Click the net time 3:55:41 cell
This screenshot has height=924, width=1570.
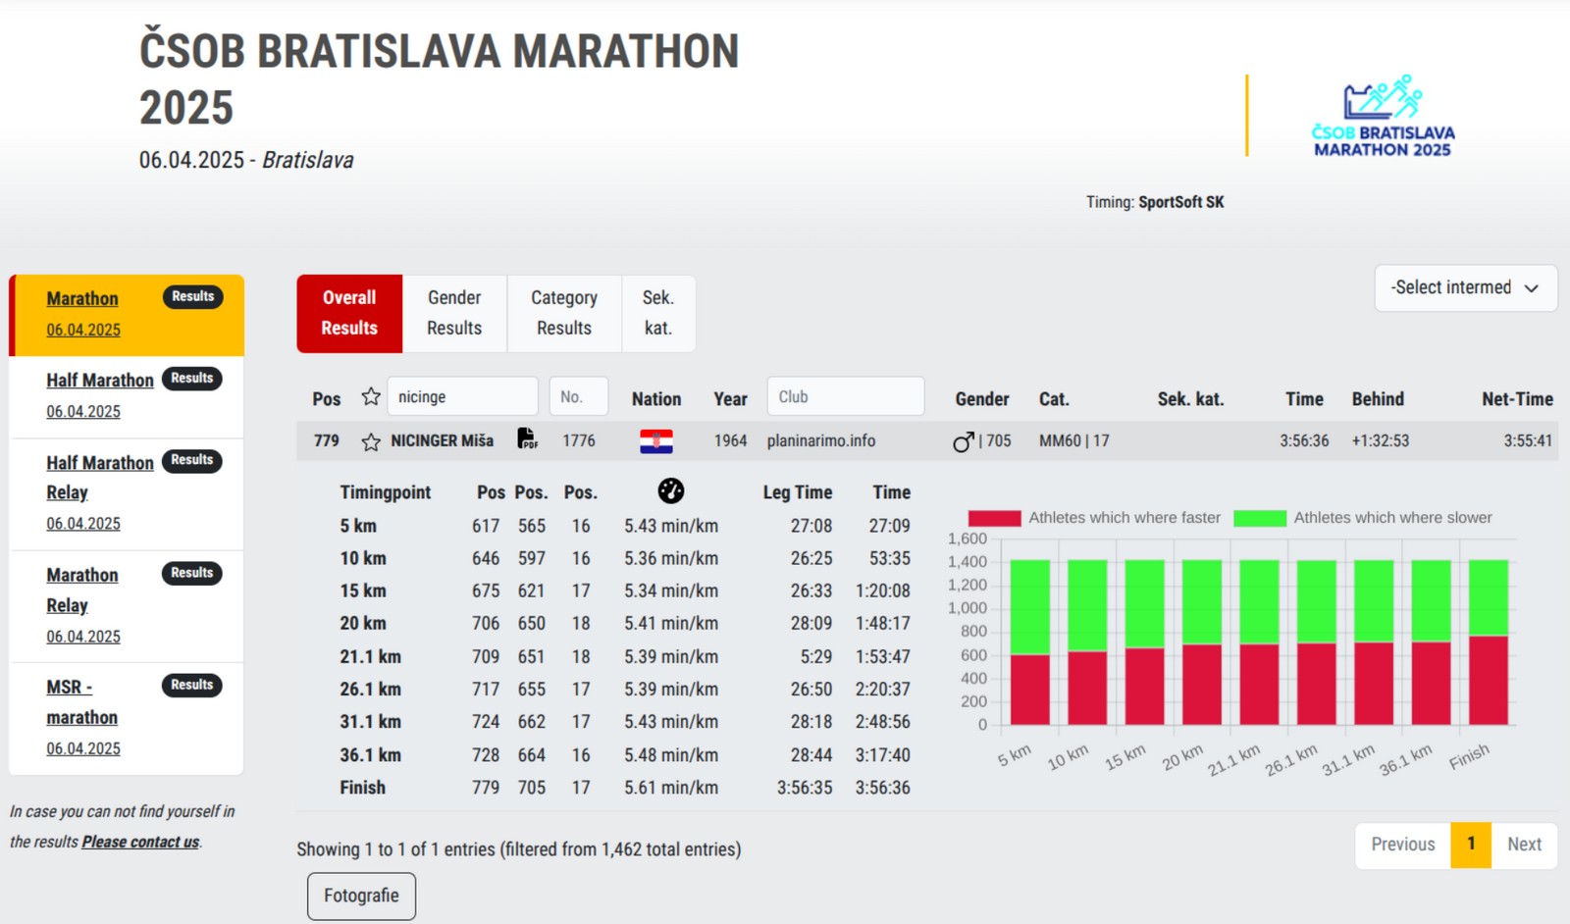point(1528,441)
